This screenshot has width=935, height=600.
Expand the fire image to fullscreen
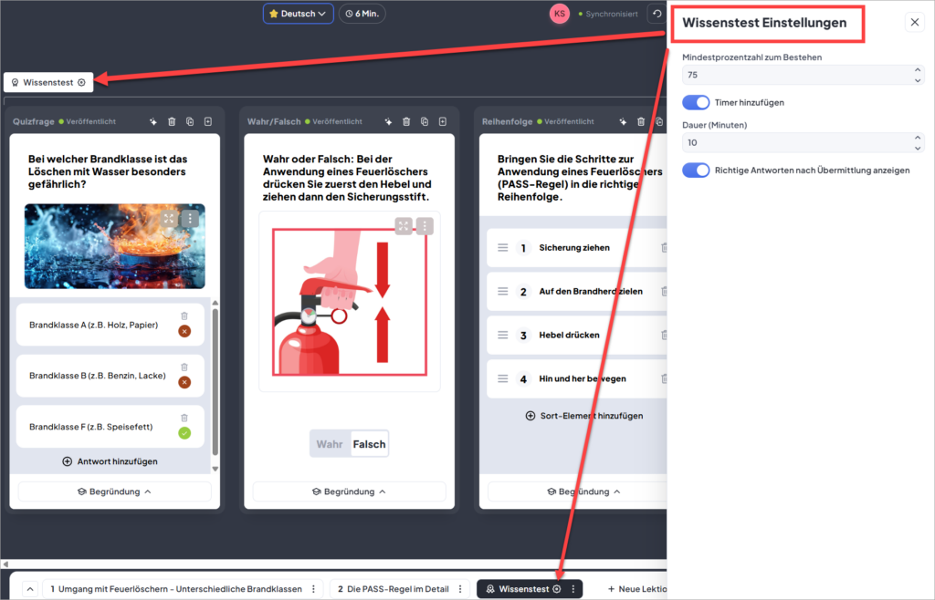coord(169,219)
